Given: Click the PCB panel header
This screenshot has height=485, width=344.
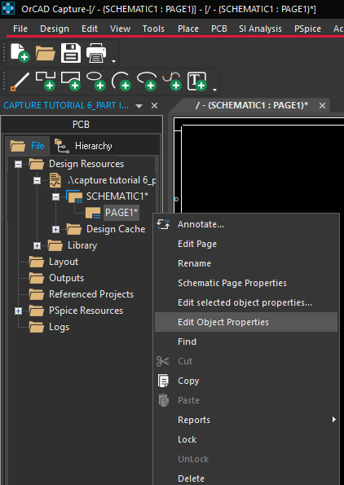Looking at the screenshot, I should 81,125.
